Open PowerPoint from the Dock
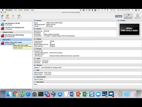 [x=79, y=94]
